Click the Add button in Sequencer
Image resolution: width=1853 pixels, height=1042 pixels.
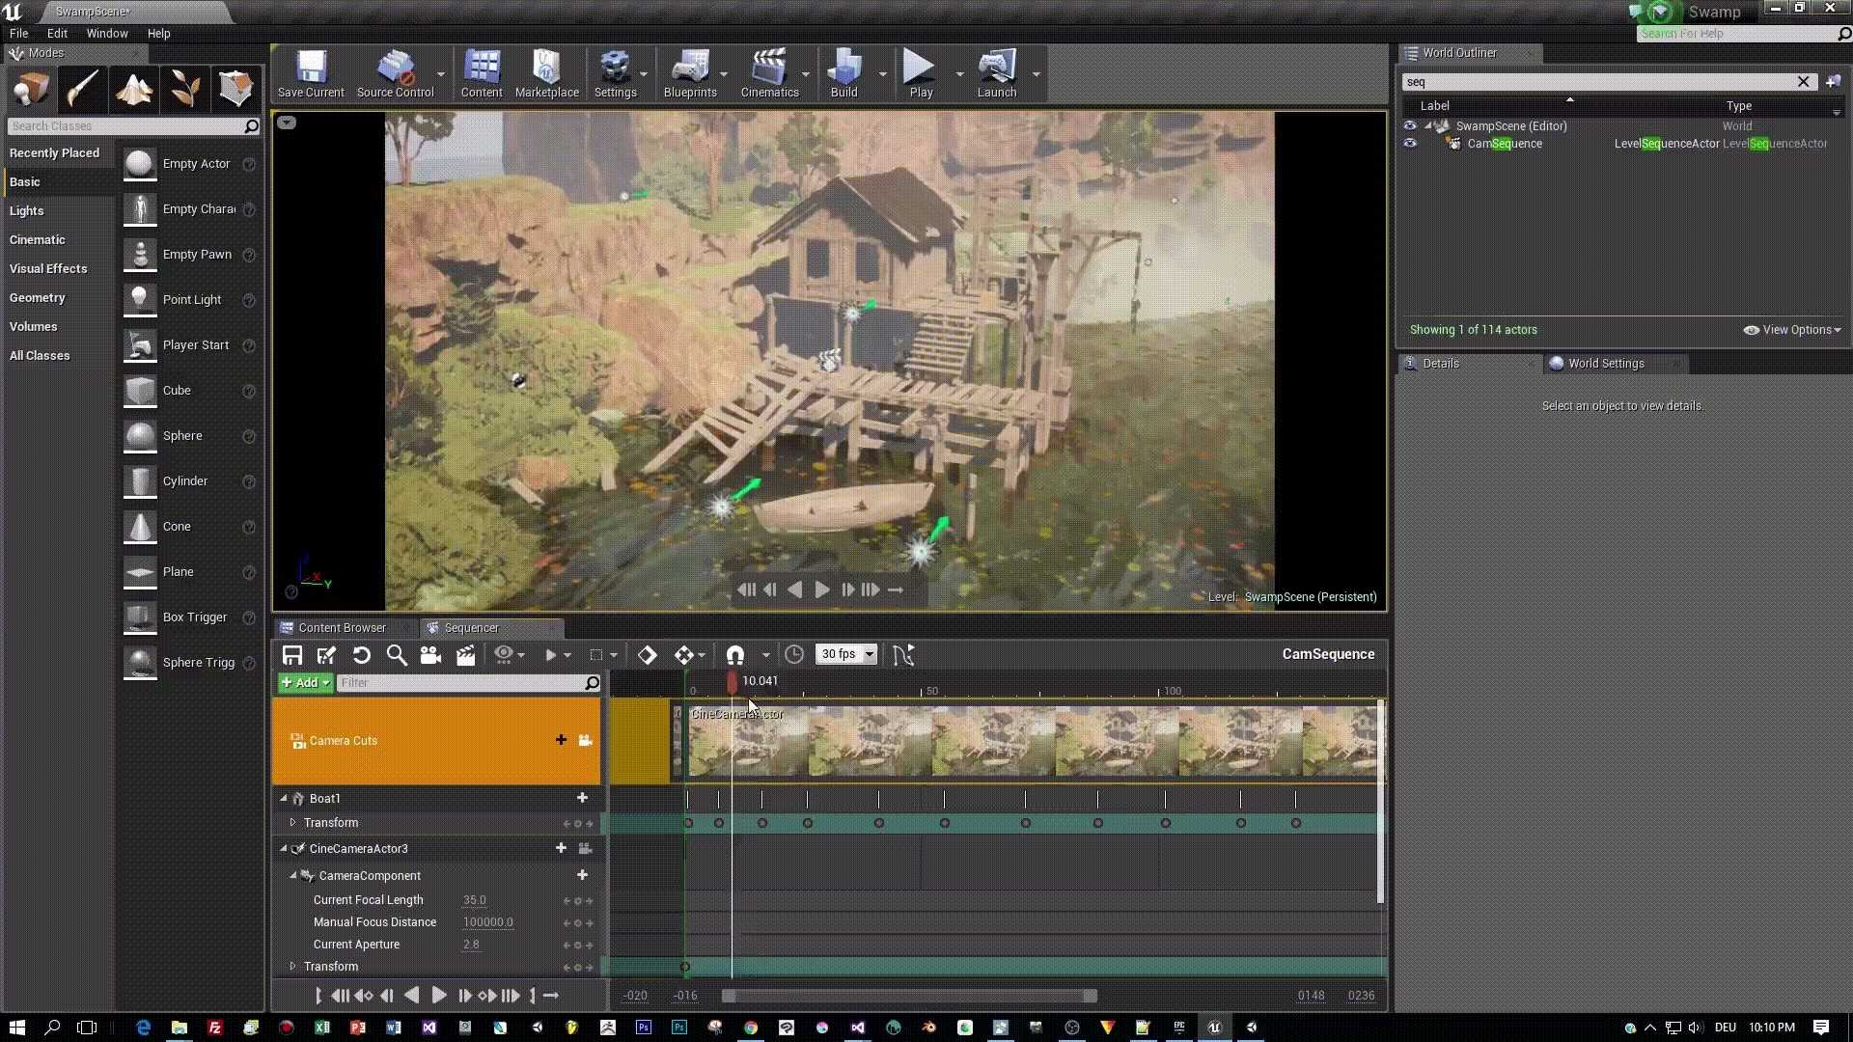click(x=303, y=683)
